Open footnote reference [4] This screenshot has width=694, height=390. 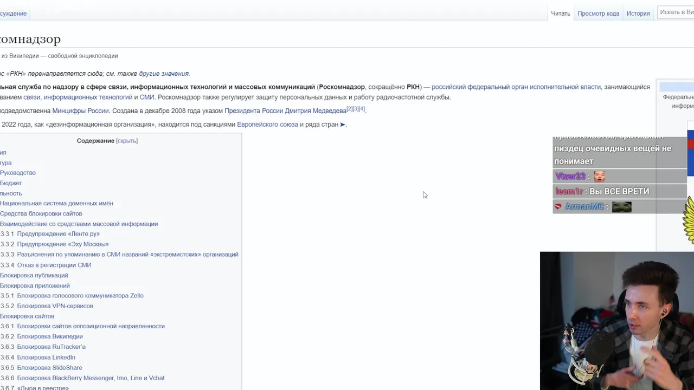(x=362, y=109)
